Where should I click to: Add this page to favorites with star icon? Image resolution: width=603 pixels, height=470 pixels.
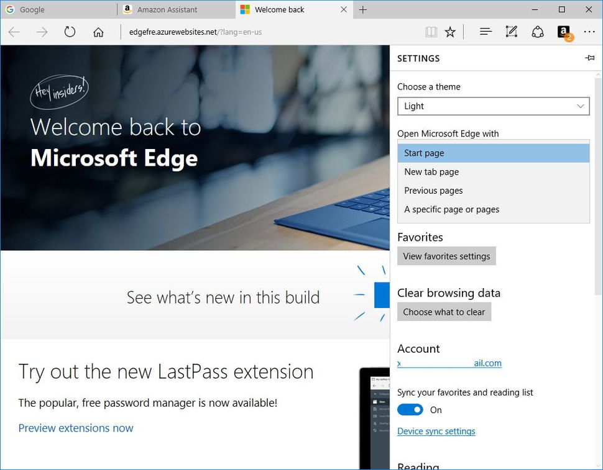point(450,32)
